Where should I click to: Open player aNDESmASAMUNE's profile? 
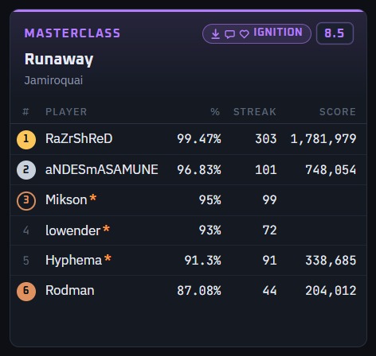(102, 169)
